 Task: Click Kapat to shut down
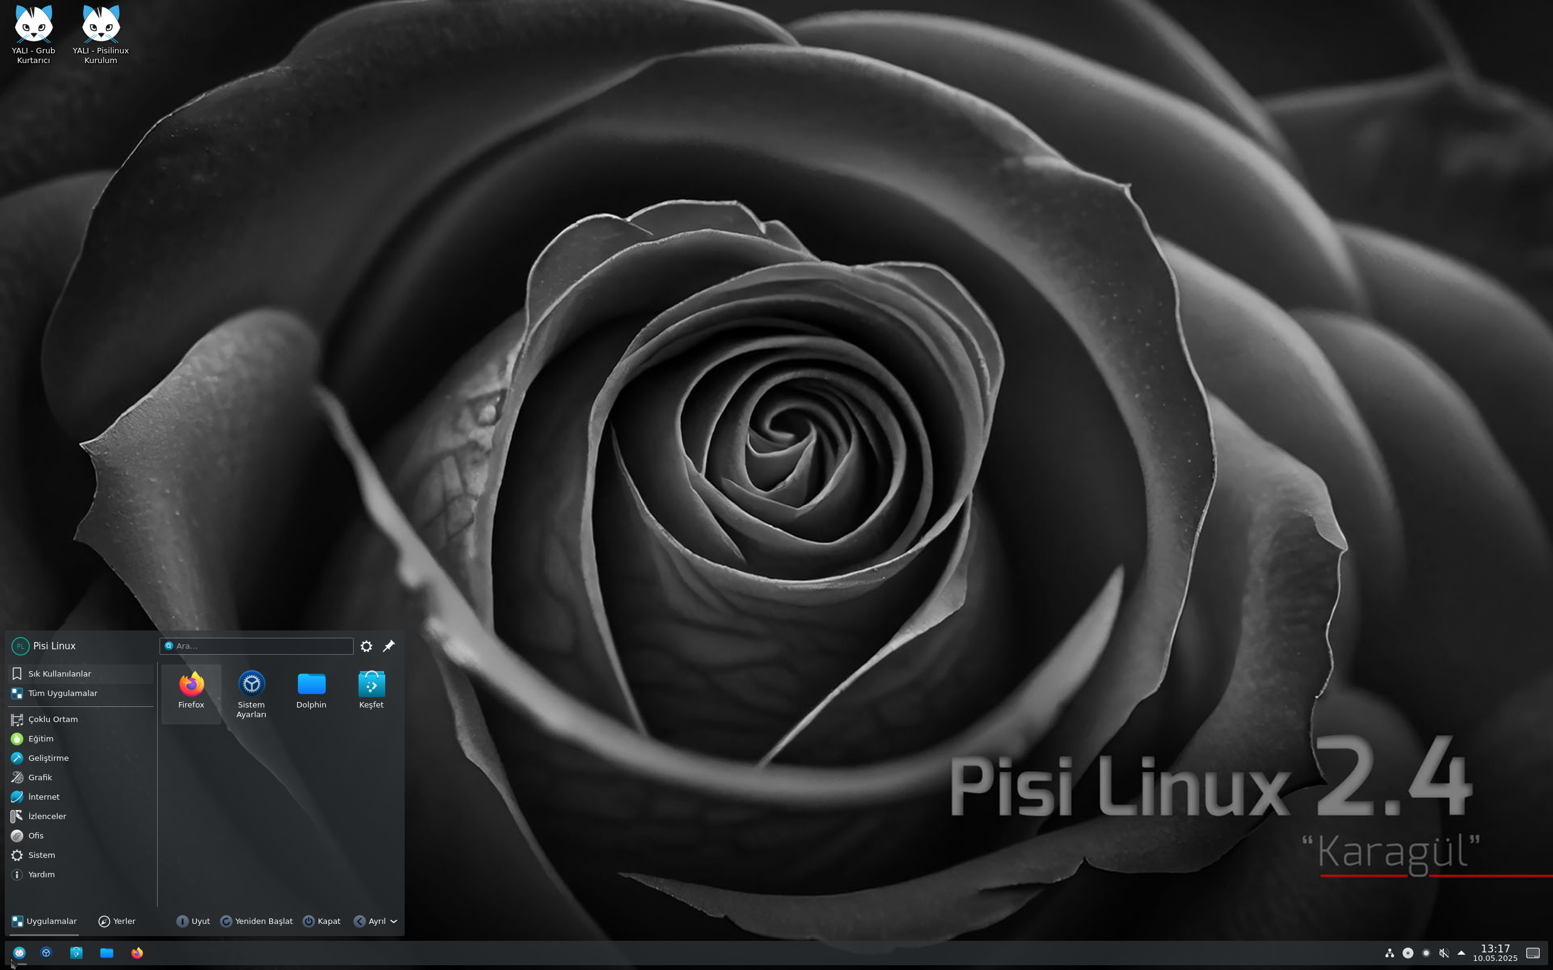click(x=322, y=921)
